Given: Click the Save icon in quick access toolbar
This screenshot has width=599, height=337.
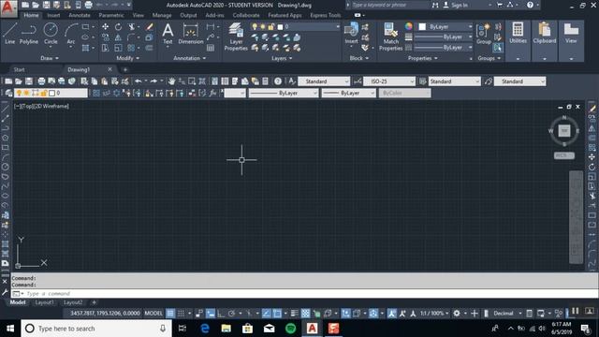Looking at the screenshot, I should 46,5.
